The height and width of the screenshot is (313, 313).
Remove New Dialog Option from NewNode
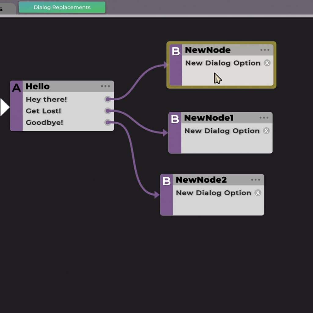[x=267, y=63]
